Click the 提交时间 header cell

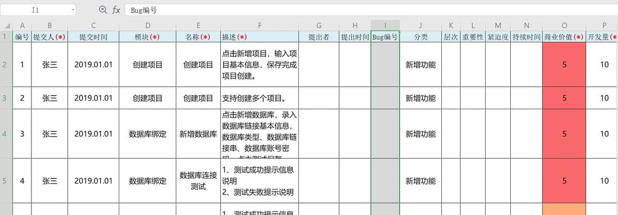93,37
